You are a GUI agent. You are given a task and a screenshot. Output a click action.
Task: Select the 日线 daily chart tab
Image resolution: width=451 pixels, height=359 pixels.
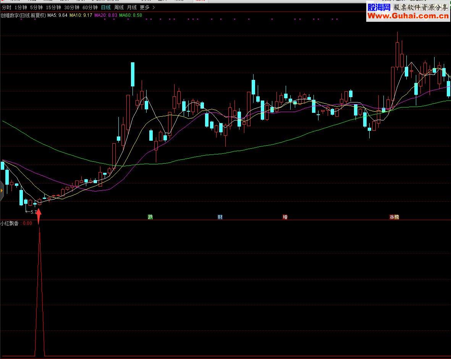tap(106, 8)
